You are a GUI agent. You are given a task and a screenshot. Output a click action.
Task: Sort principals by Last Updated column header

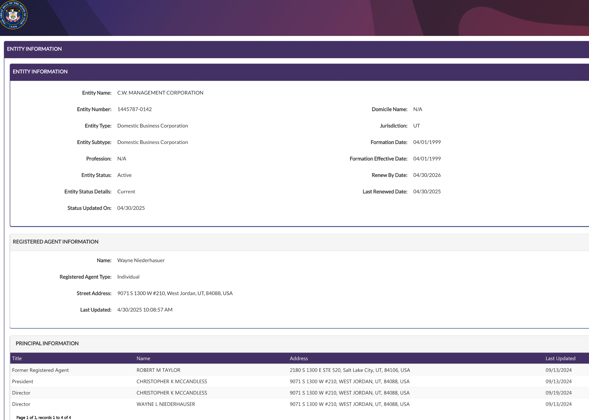560,358
